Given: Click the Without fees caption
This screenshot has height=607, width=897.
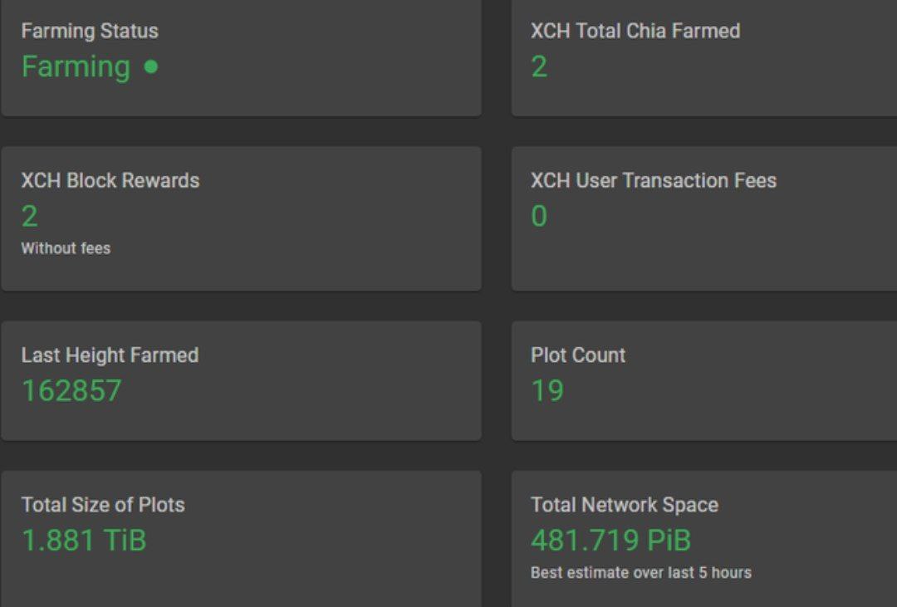Looking at the screenshot, I should click(x=66, y=248).
